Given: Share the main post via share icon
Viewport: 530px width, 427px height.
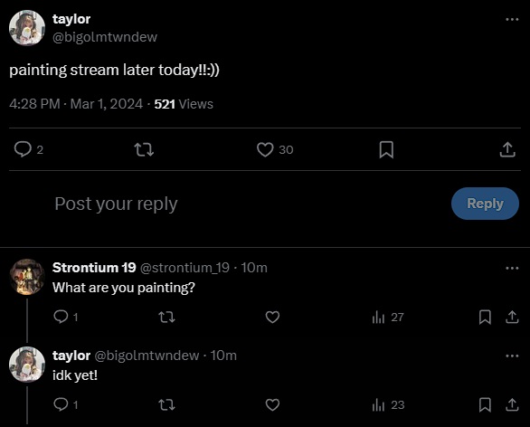Looking at the screenshot, I should coord(507,149).
